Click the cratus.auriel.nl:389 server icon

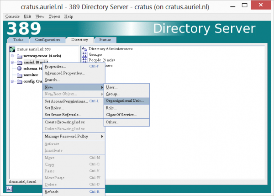click(x=12, y=48)
